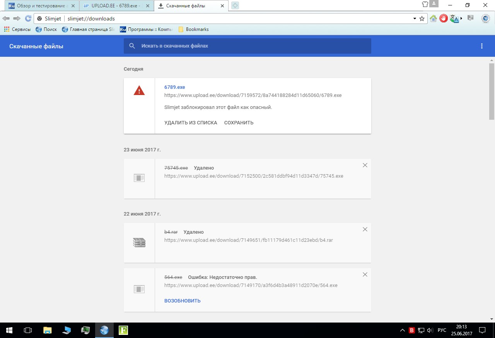Show hidden system tray icons
This screenshot has height=338, width=495.
tap(403, 330)
